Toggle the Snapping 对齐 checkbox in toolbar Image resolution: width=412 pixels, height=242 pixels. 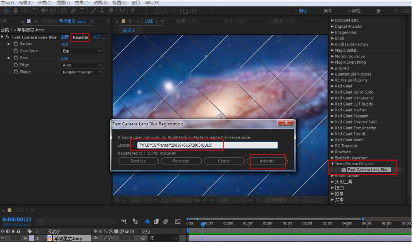point(185,11)
